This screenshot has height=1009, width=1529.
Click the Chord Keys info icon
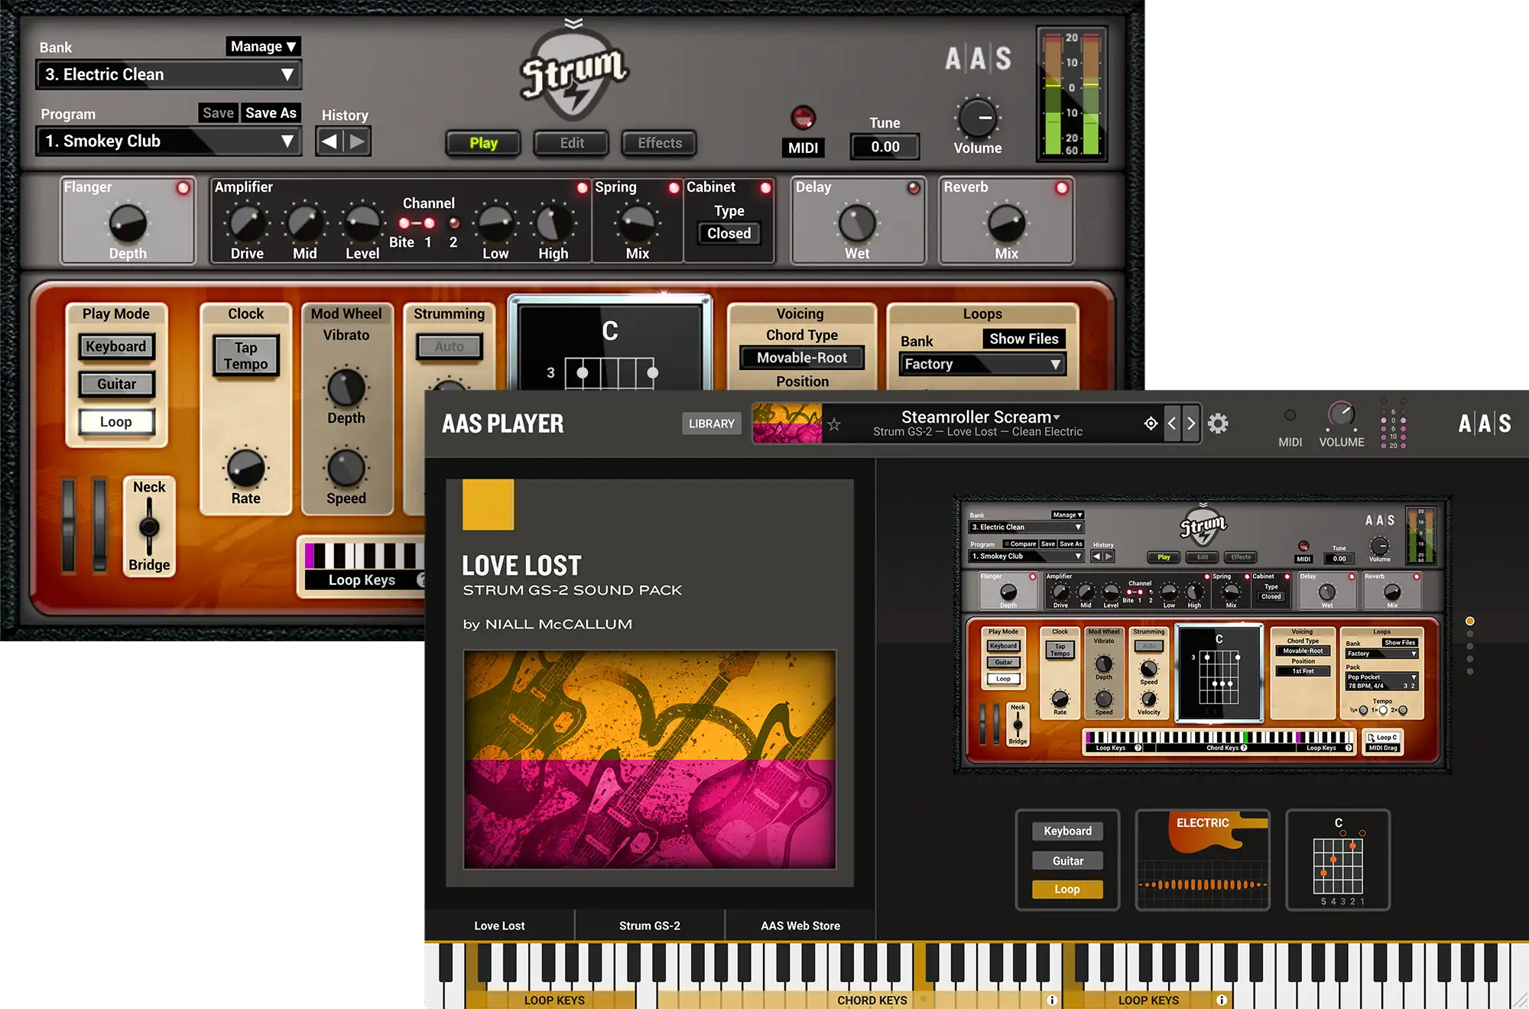coord(1052,1000)
